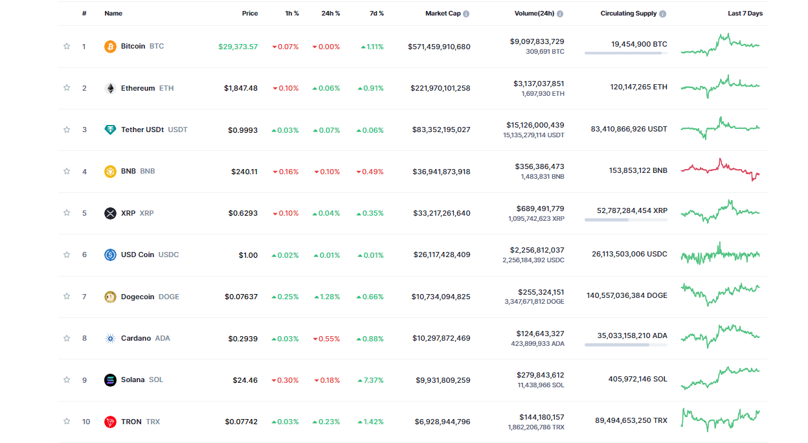This screenshot has width=808, height=443.
Task: Sort table by Name column header
Action: click(x=113, y=14)
